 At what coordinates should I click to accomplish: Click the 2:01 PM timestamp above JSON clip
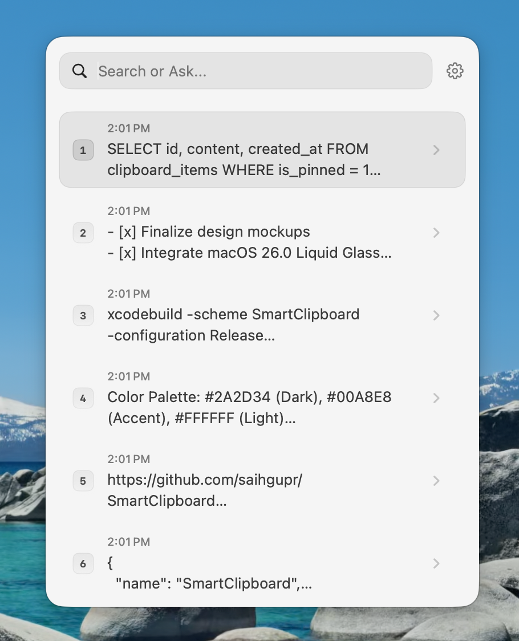tap(129, 542)
